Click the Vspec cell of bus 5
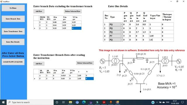This screenshot has width=187, height=105. point(155,40)
